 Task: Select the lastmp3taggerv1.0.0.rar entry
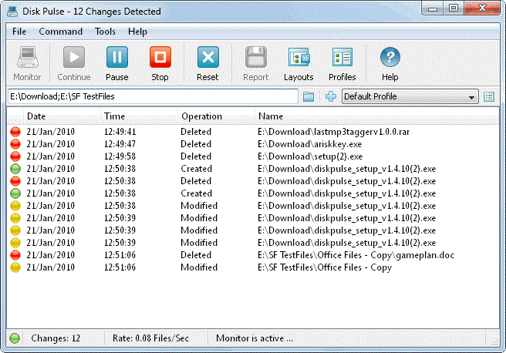(333, 132)
